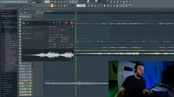Screen dimensions: 174x97
Task: Select the Serum plugin entry
Action: click(x=9, y=71)
